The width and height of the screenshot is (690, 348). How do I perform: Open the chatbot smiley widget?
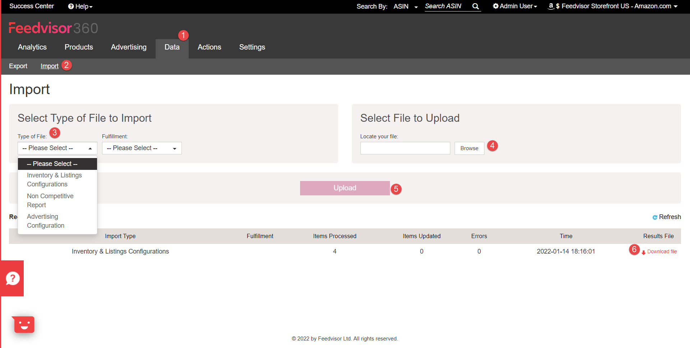(24, 325)
